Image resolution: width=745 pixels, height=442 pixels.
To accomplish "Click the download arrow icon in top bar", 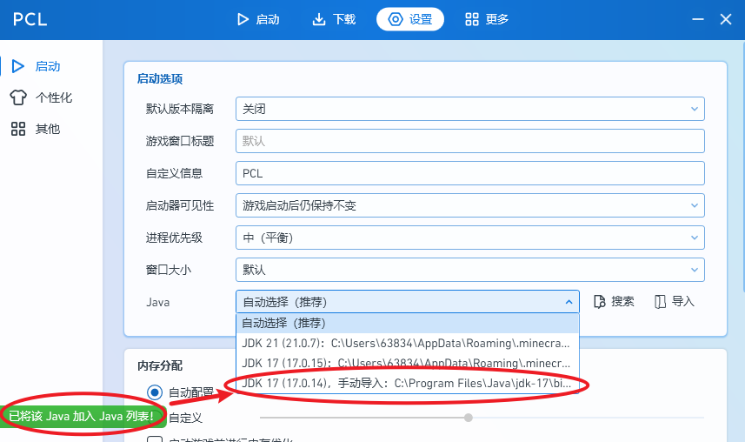I will pos(319,19).
